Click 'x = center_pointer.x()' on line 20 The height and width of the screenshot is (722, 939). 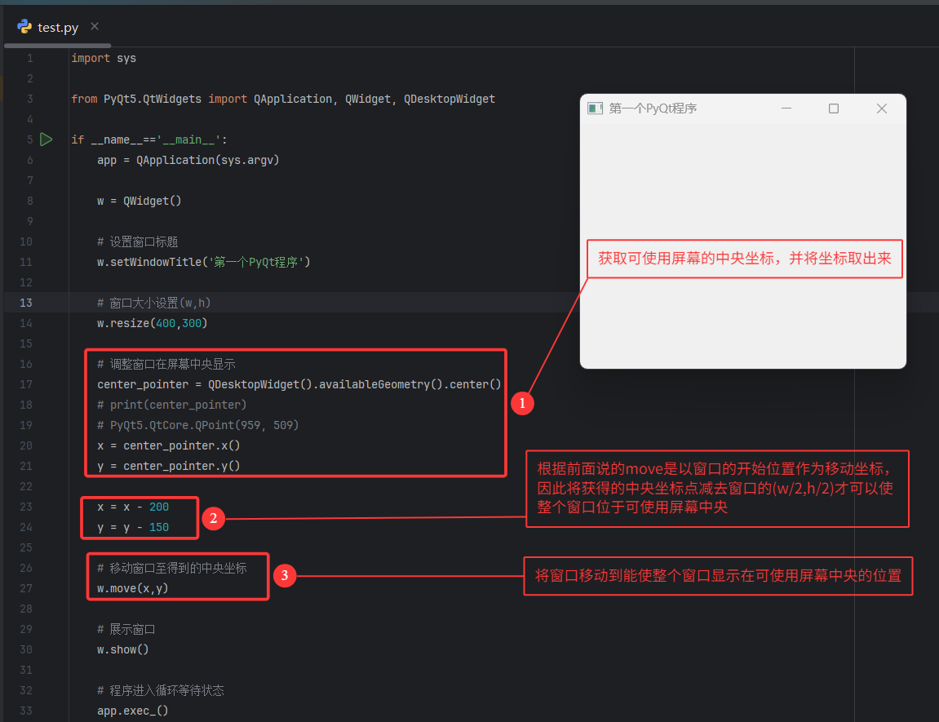[x=168, y=445]
